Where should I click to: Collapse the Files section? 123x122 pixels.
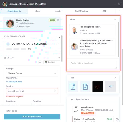click(x=115, y=78)
